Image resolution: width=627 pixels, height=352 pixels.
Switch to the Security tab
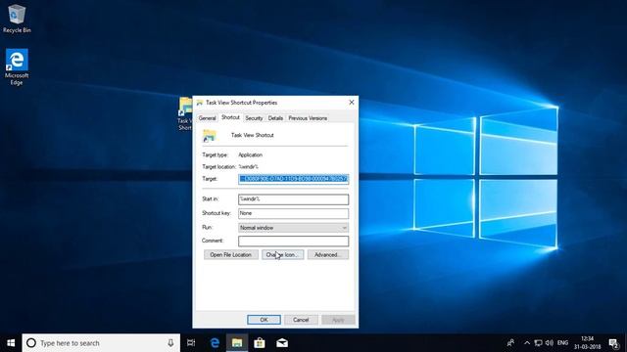[x=254, y=118]
